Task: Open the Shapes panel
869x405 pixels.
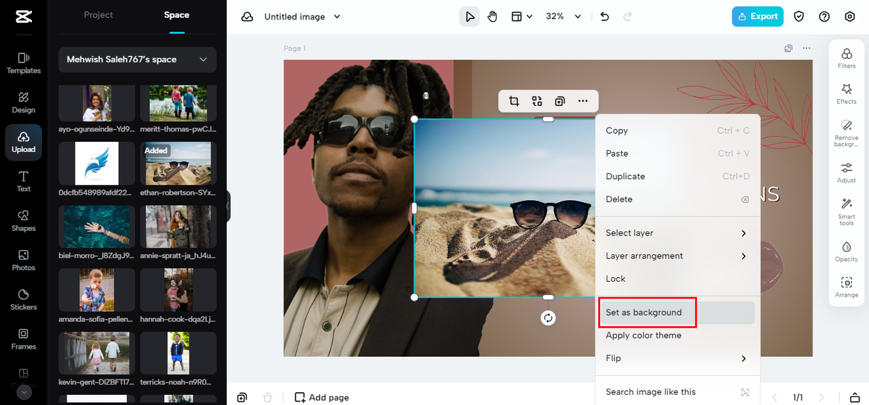Action: click(x=23, y=220)
